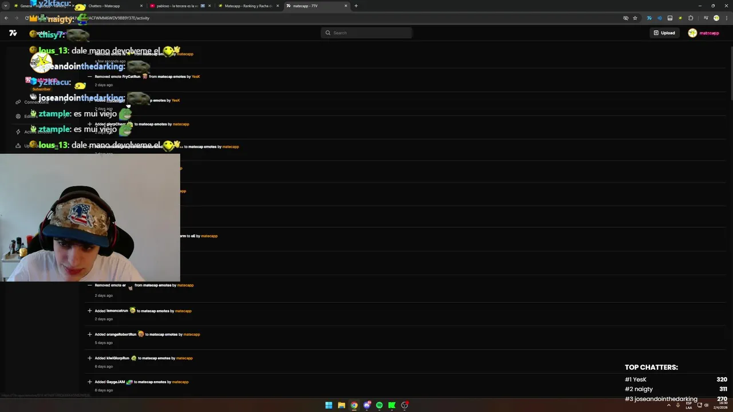Click the ESP LAA language indicator
Image resolution: width=733 pixels, height=412 pixels.
(x=688, y=405)
